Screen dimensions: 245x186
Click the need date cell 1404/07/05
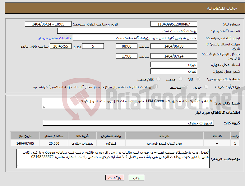pos(25,143)
